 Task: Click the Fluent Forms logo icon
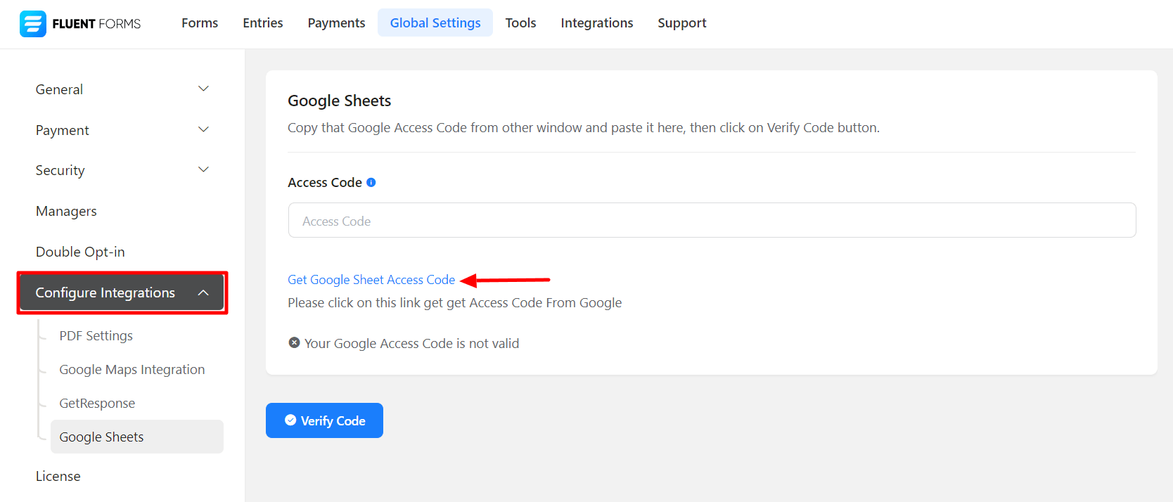pos(32,24)
